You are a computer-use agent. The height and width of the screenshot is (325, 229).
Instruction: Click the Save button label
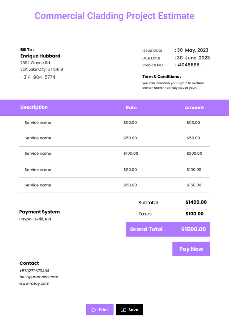click(x=133, y=310)
